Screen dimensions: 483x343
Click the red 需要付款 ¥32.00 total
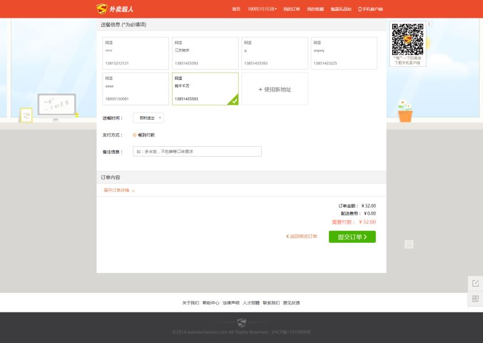354,222
